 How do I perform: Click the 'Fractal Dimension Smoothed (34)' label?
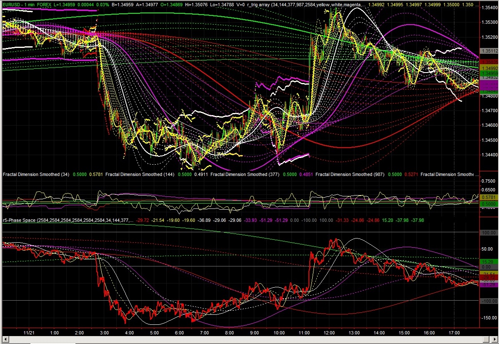coord(37,174)
